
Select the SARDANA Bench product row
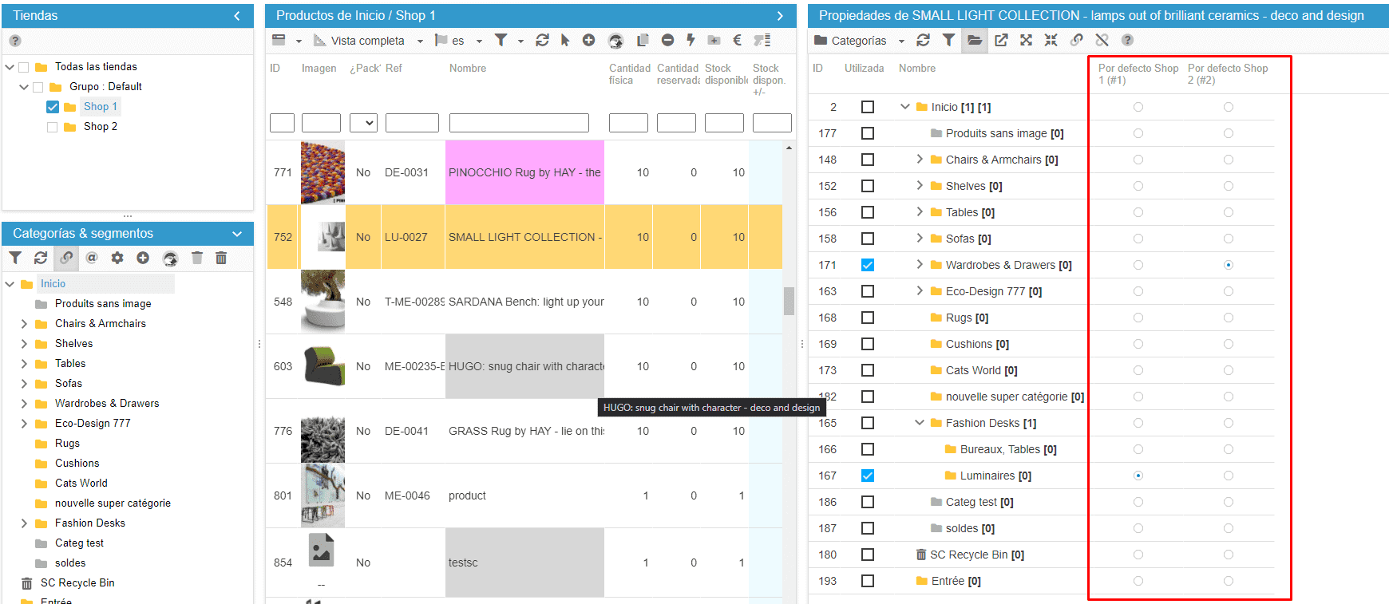click(x=525, y=302)
